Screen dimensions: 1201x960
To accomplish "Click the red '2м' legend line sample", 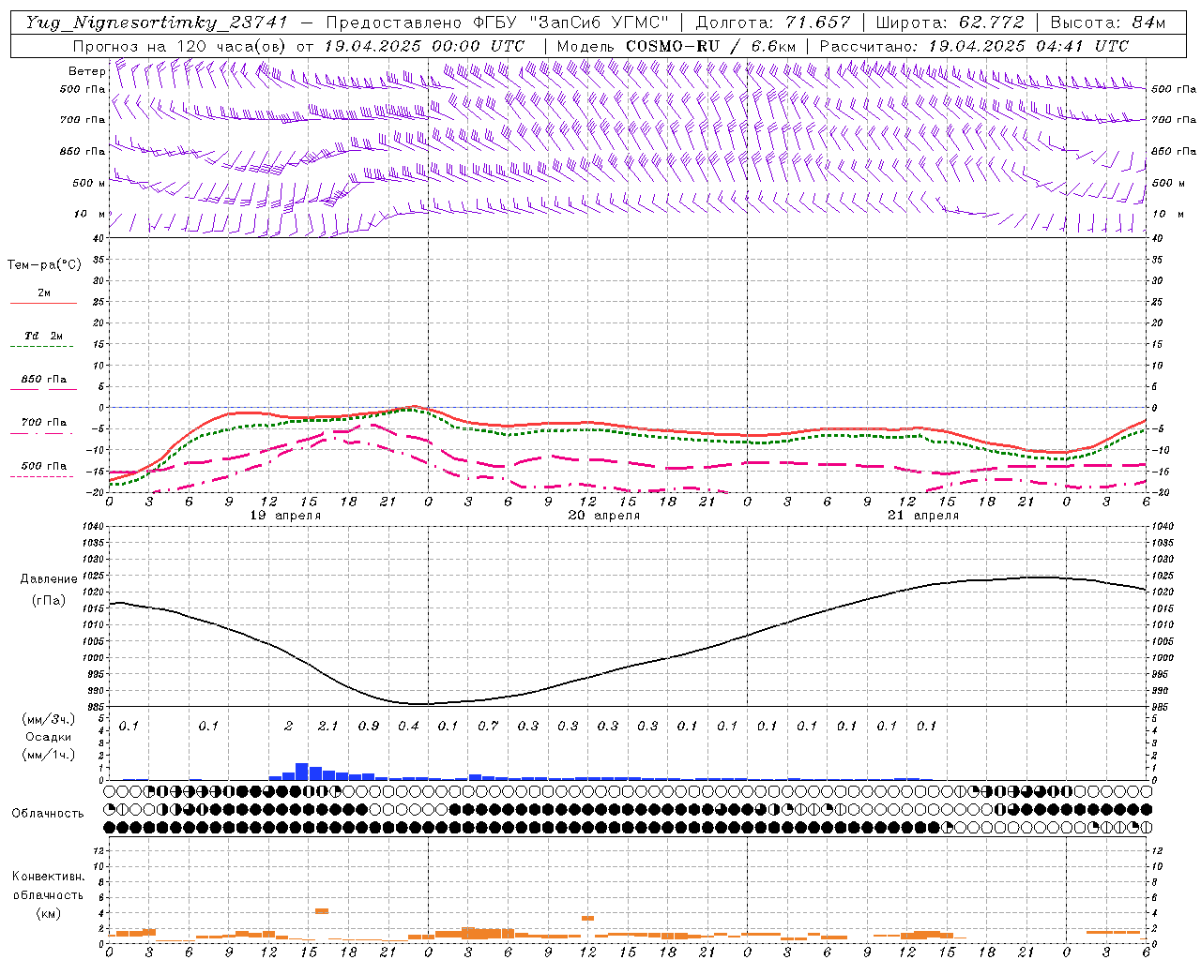I will (x=43, y=304).
